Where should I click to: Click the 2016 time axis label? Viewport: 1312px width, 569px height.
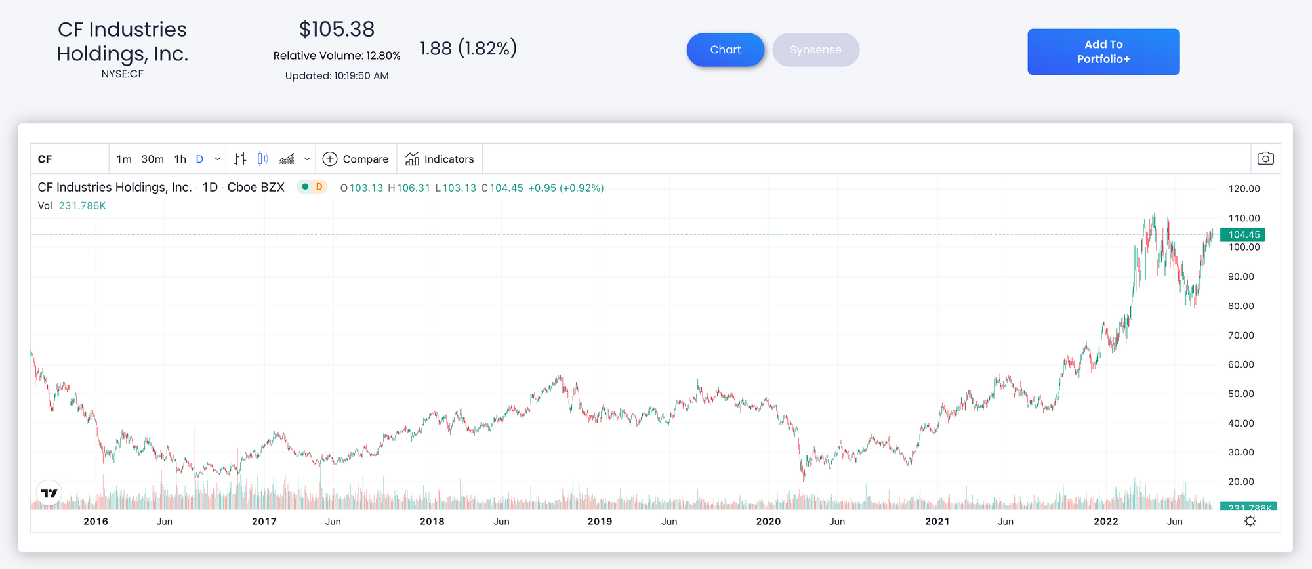96,521
